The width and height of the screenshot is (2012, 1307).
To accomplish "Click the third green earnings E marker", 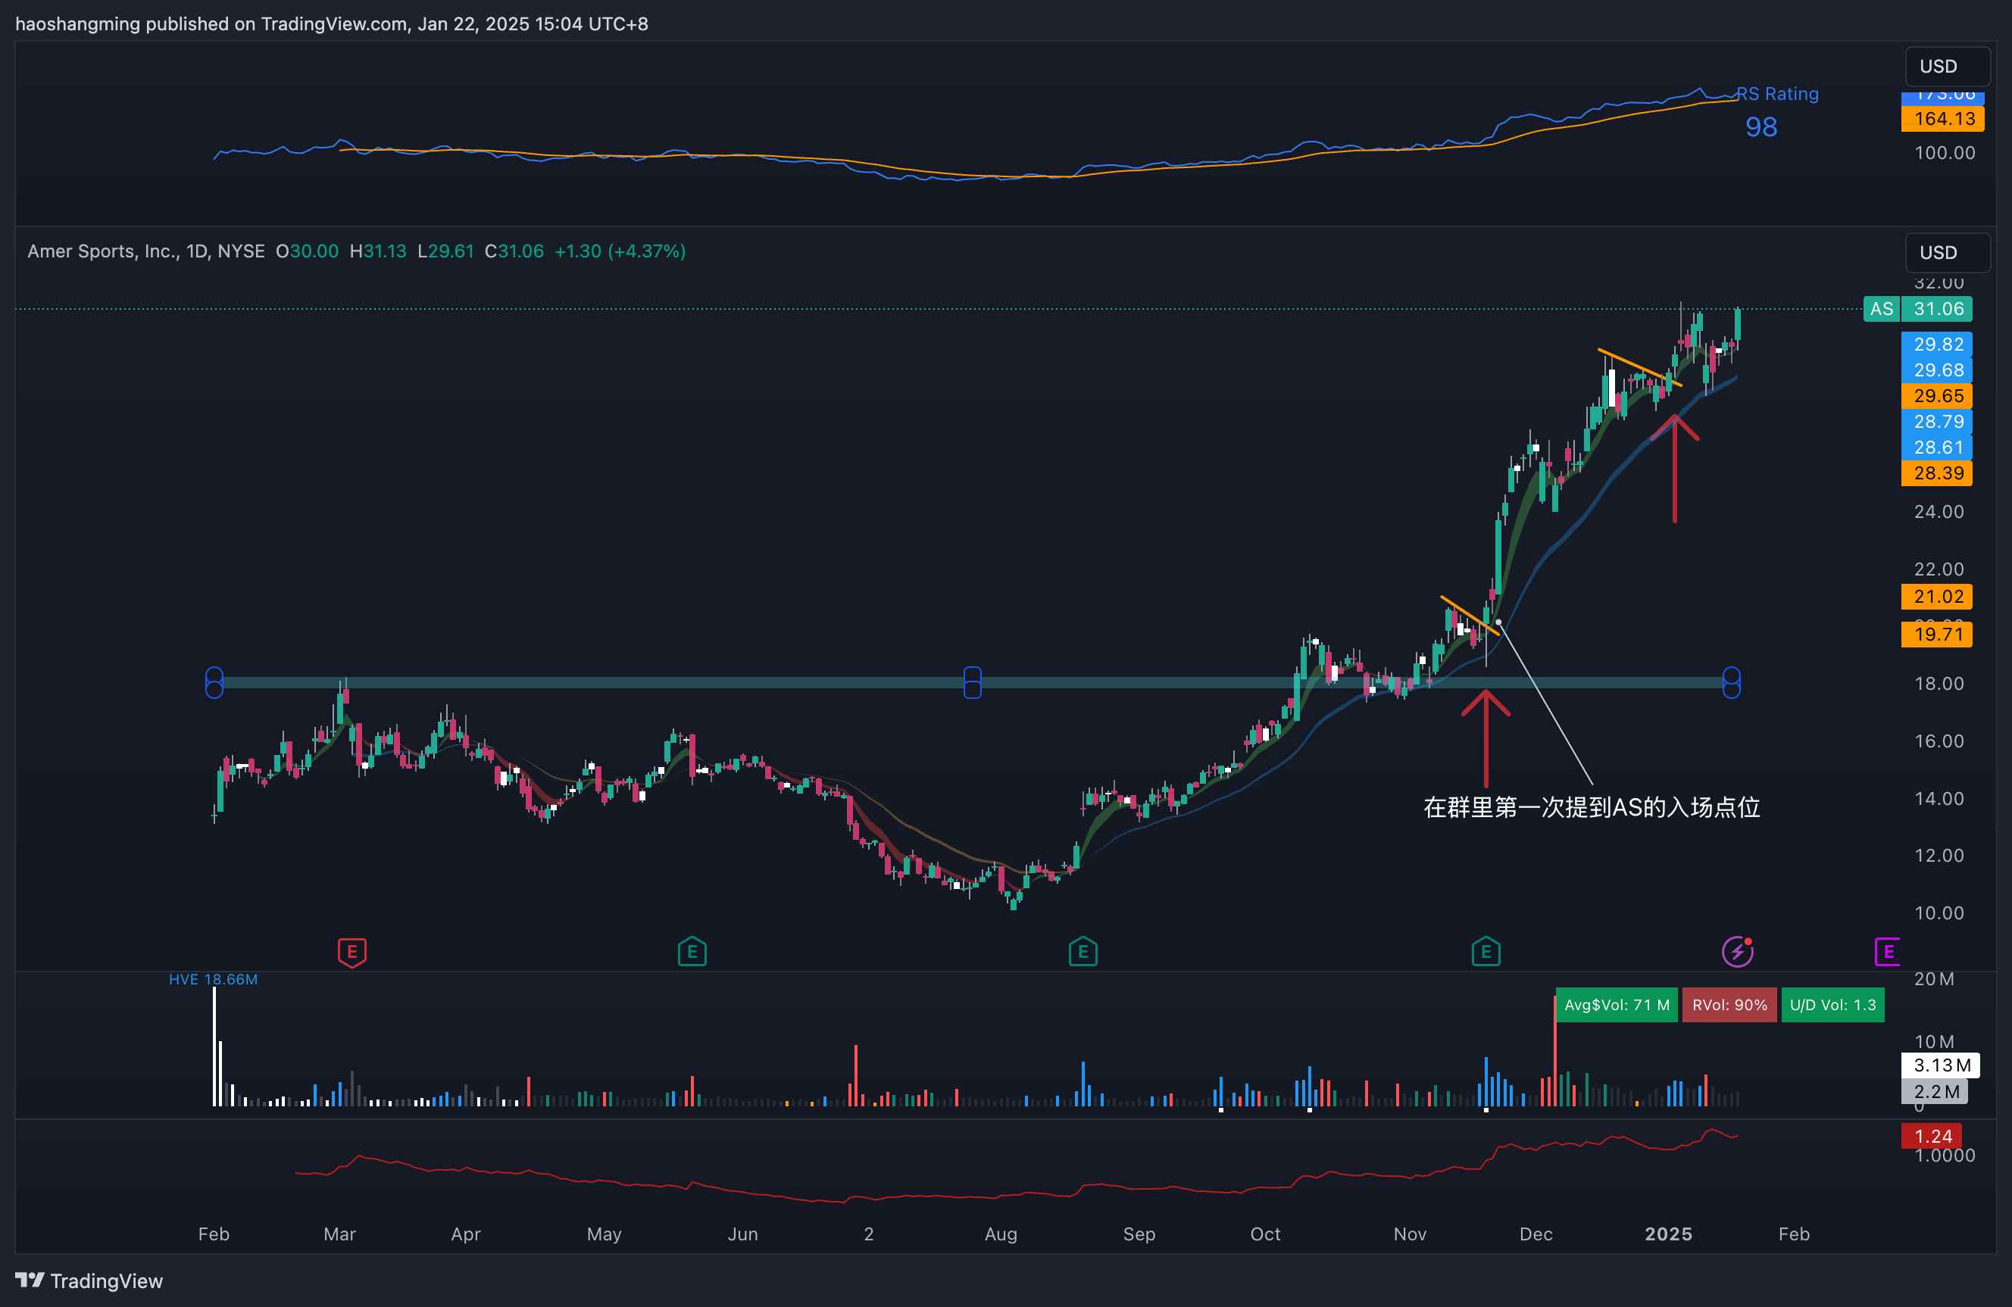I will point(1486,952).
